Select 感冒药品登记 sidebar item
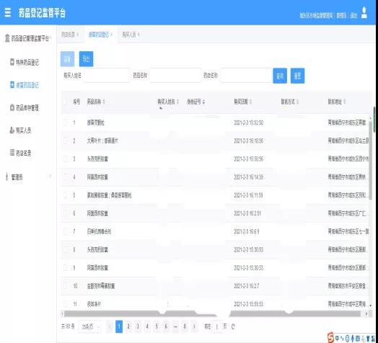This screenshot has width=378, height=343. [25, 85]
